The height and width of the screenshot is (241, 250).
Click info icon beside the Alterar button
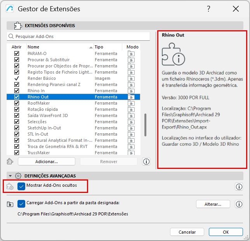click(x=239, y=204)
